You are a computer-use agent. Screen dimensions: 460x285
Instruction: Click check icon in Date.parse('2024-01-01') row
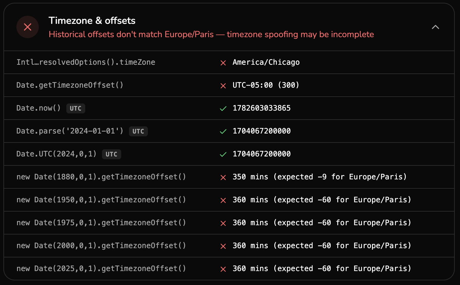[x=223, y=132]
